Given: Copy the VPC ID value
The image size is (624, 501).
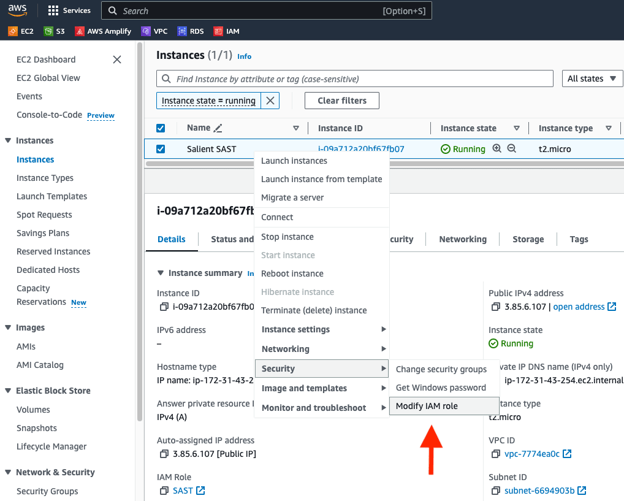Looking at the screenshot, I should pyautogui.click(x=495, y=454).
